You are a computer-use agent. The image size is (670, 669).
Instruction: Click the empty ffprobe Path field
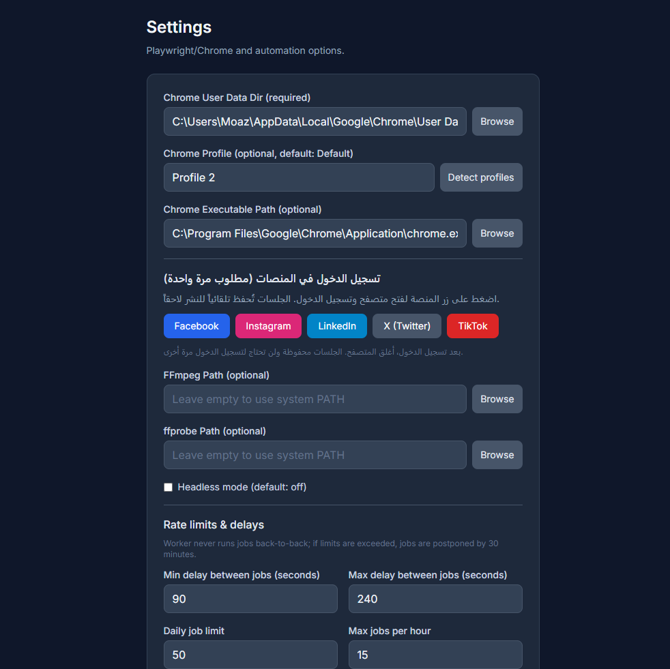[x=315, y=455]
